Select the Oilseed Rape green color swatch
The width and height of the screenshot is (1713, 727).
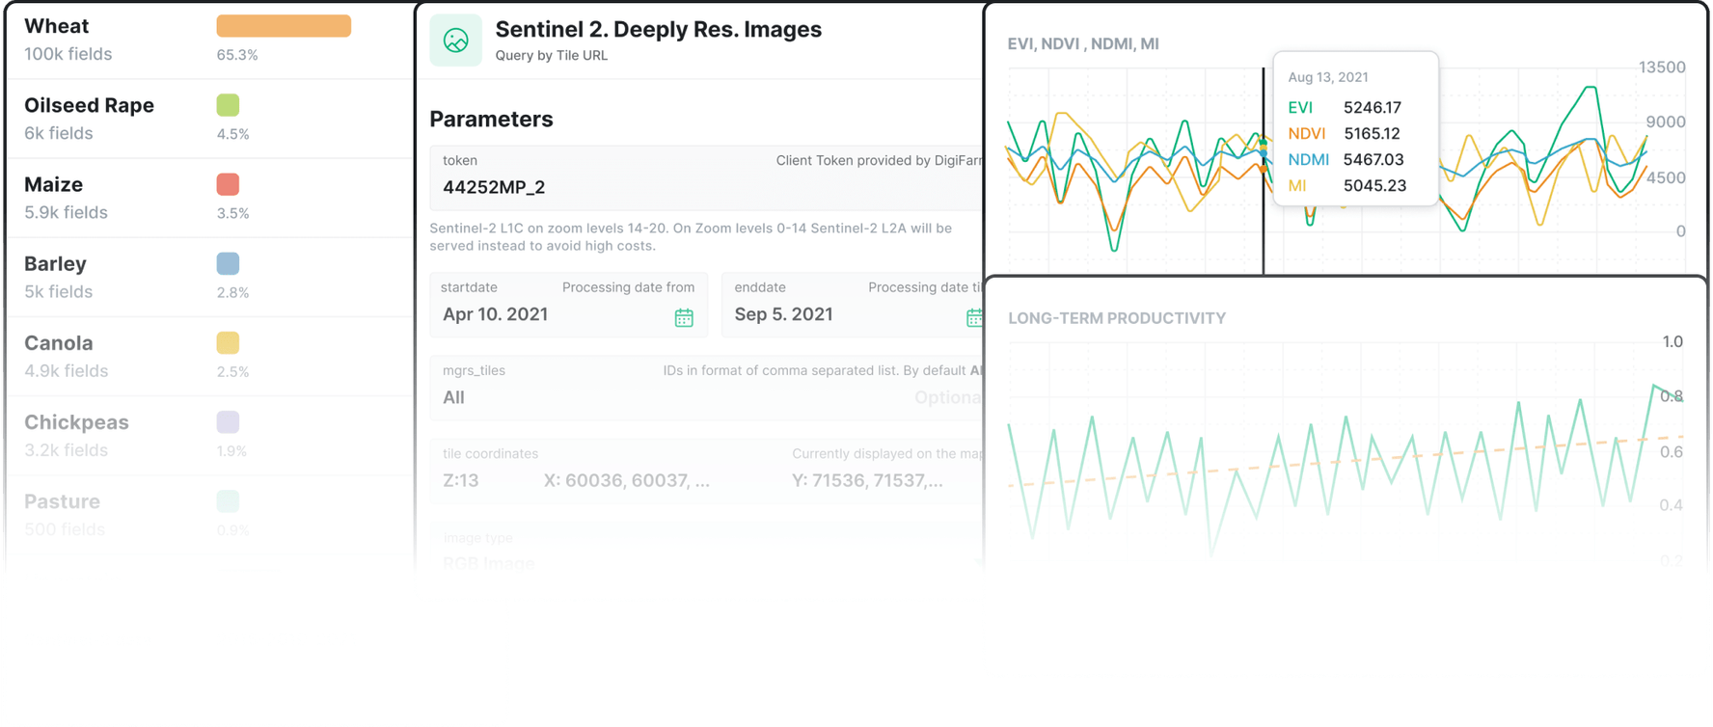[x=228, y=105]
